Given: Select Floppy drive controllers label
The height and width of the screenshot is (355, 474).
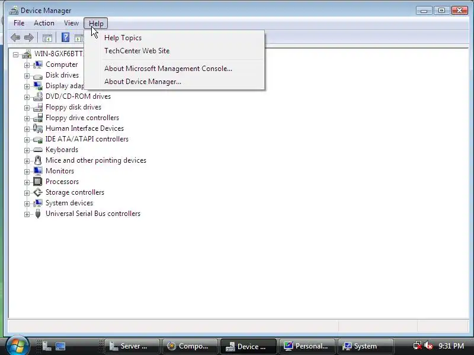Looking at the screenshot, I should click(82, 118).
